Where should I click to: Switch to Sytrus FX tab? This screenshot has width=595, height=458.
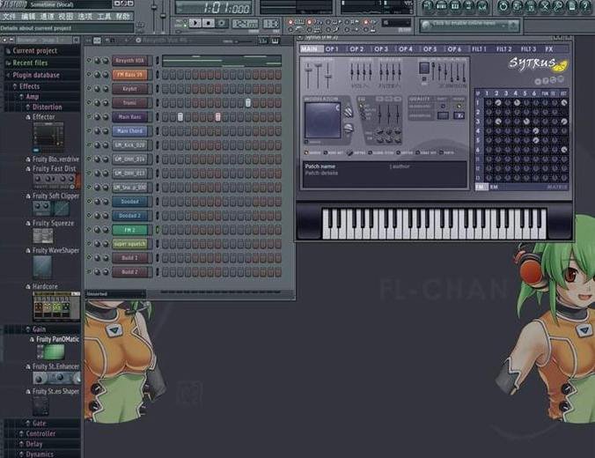click(x=548, y=49)
